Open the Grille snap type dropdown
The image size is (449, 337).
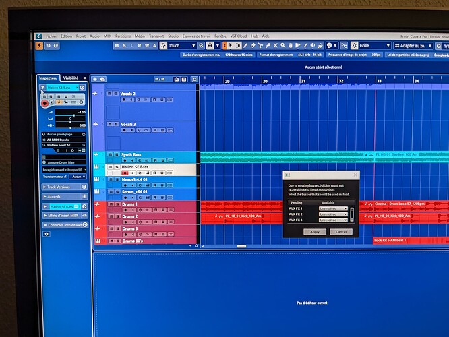point(375,46)
